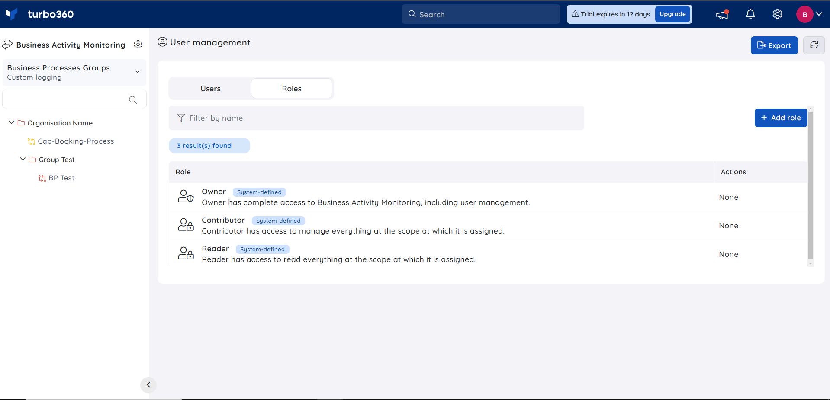Click the None action for Reader

click(728, 254)
